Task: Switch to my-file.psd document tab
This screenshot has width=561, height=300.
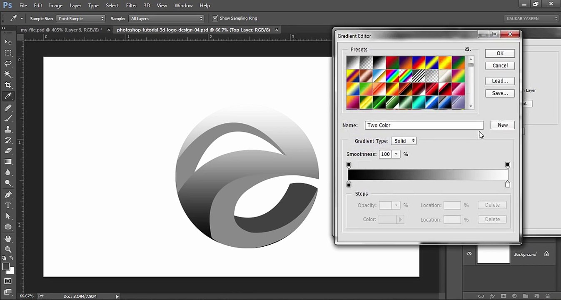Action: coord(61,30)
